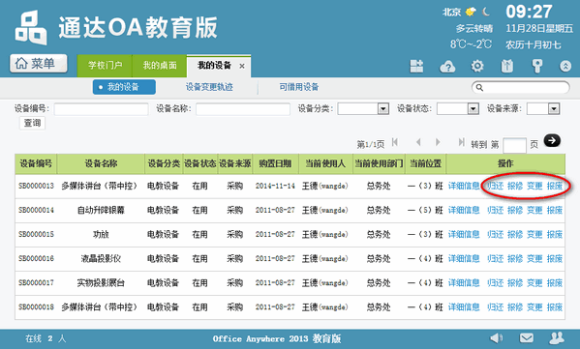580x349 pixels.
Task: Click the weather cloud-sun icon
Action: [x=471, y=12]
